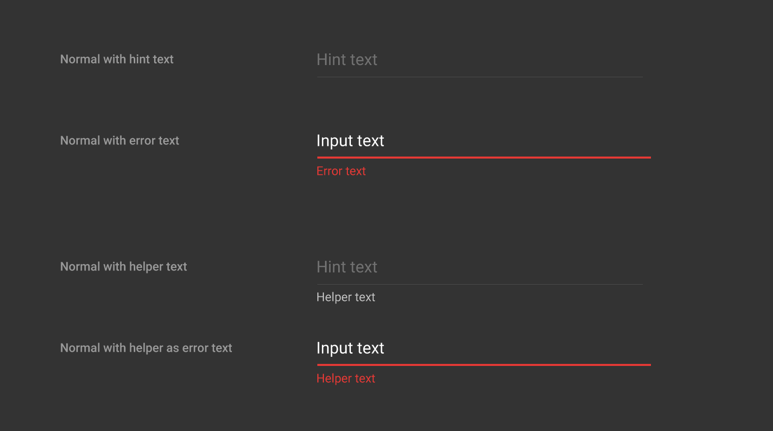Screen dimensions: 773x431
Task: Click the red underline above "Error text"
Action: point(484,158)
